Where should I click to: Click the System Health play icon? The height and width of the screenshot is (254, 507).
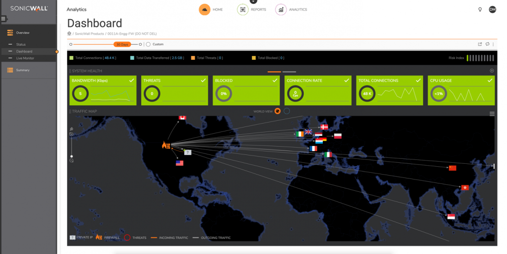492,71
